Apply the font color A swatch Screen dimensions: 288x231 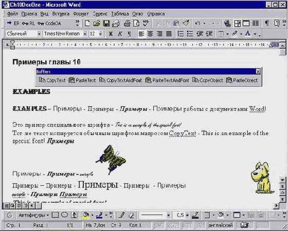click(248, 34)
